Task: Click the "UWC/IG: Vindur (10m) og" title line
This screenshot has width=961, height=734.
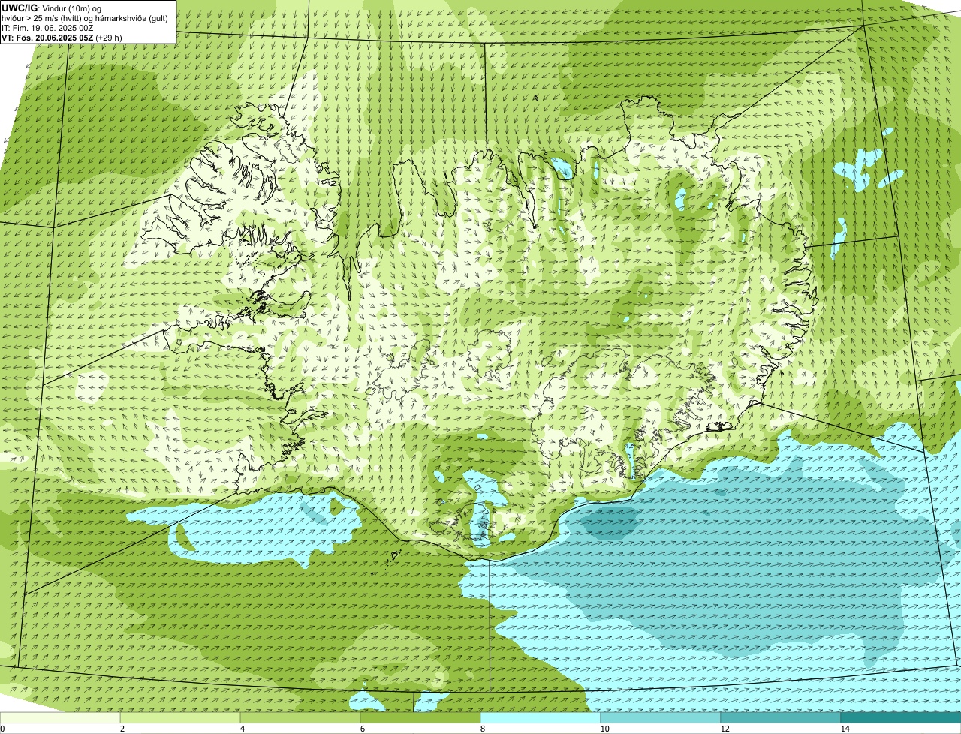Action: (52, 8)
